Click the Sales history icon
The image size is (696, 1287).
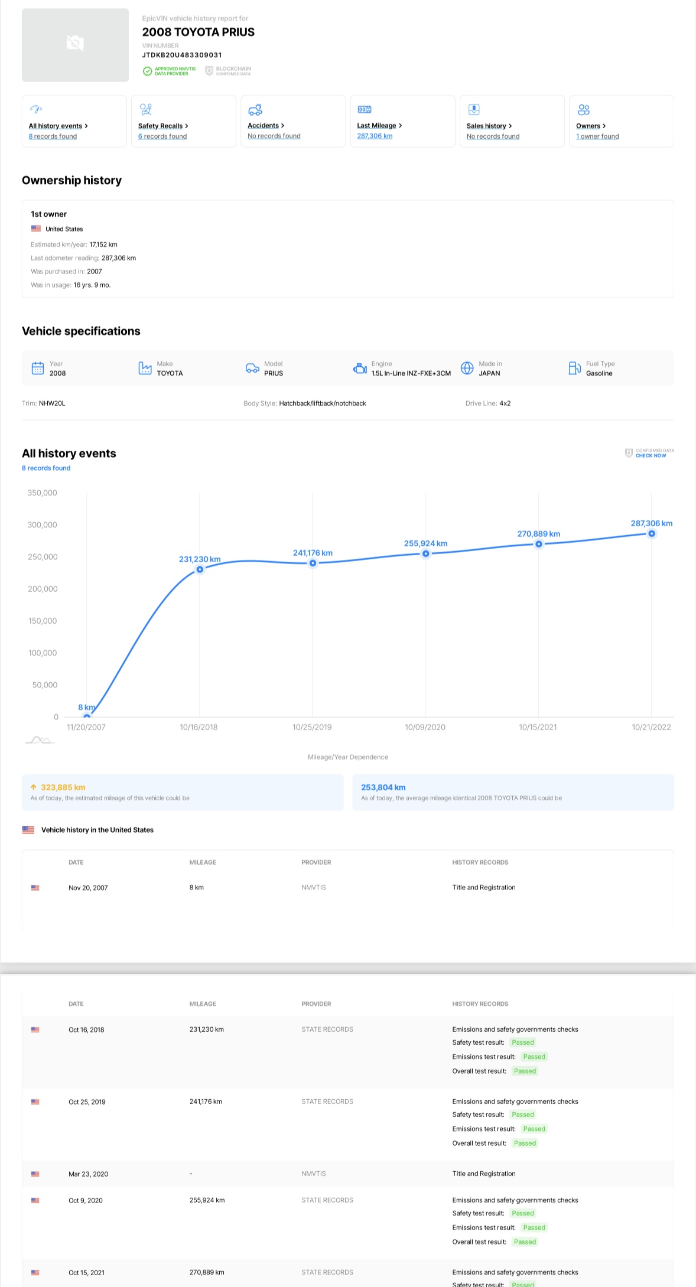coord(473,109)
